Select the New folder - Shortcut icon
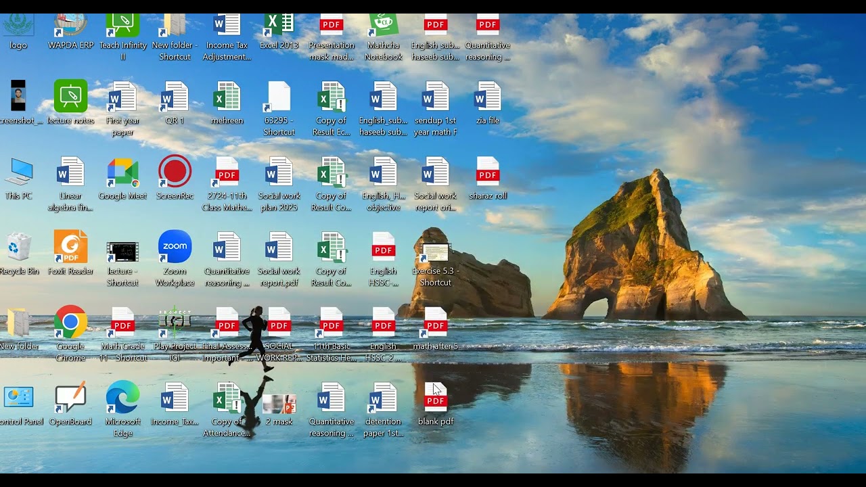 coord(175,37)
